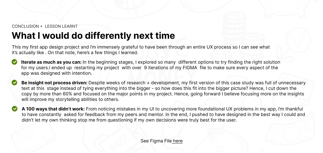Click the text 'app was designed with intention'
The width and height of the screenshot is (323, 153).
coord(56,73)
